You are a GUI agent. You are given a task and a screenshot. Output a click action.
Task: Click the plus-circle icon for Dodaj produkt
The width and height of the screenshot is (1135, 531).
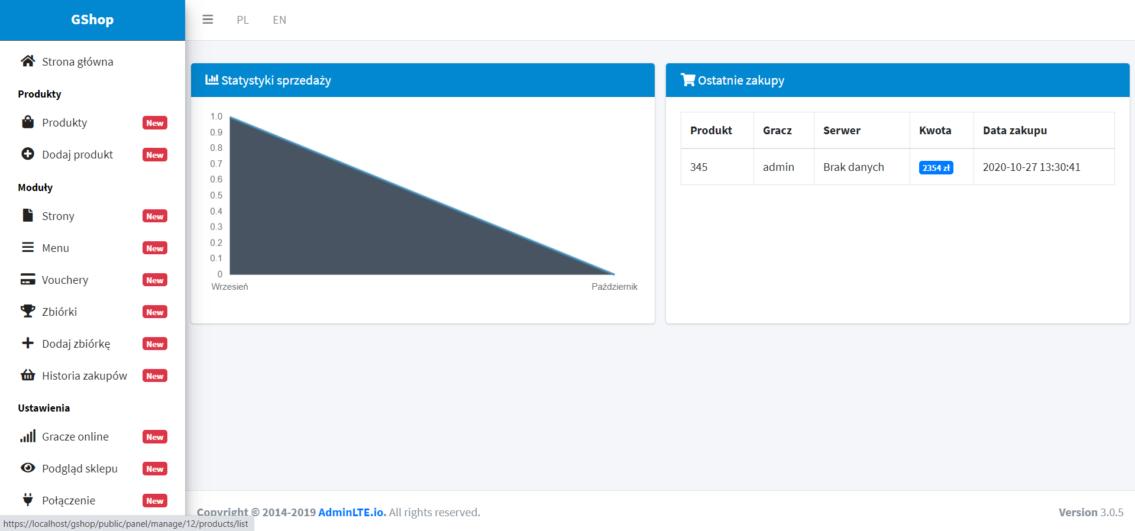coord(28,154)
